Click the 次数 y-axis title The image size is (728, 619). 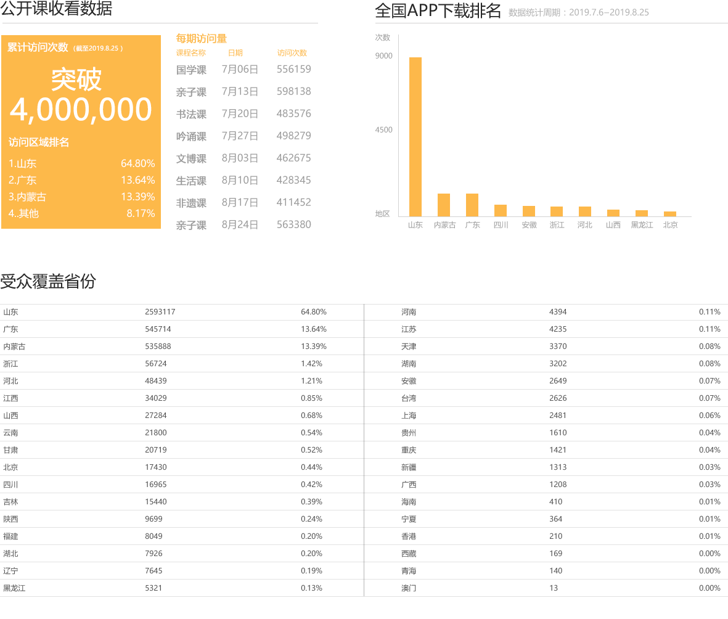[383, 38]
